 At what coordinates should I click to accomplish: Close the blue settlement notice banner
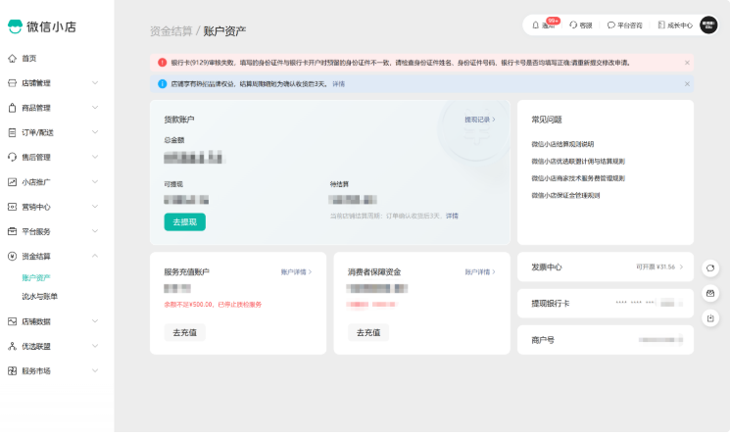(687, 84)
